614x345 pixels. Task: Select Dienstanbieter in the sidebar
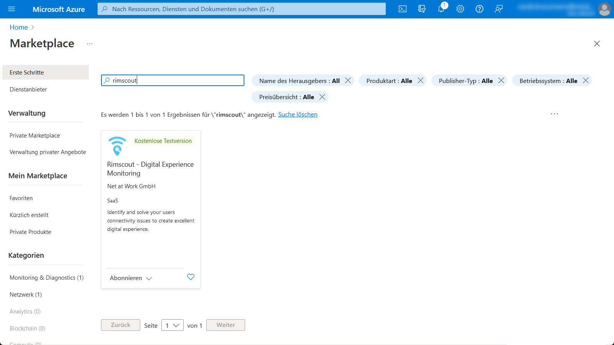click(x=28, y=90)
